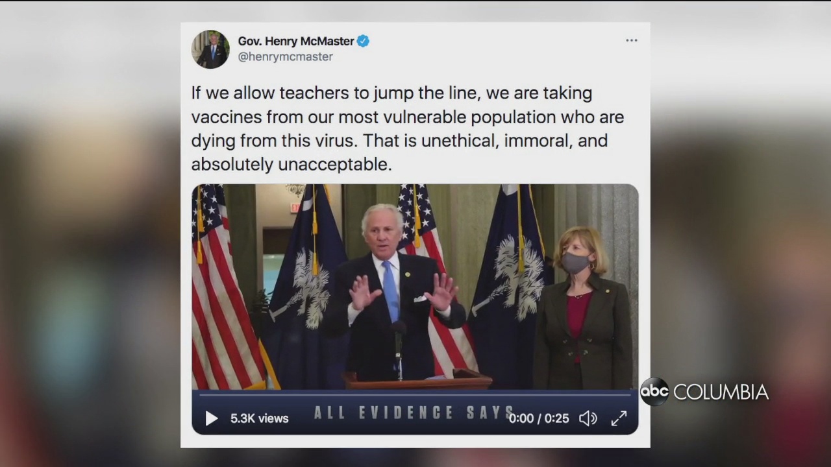The image size is (831, 467).
Task: Open the tweet's three-dot options menu
Action: click(632, 40)
